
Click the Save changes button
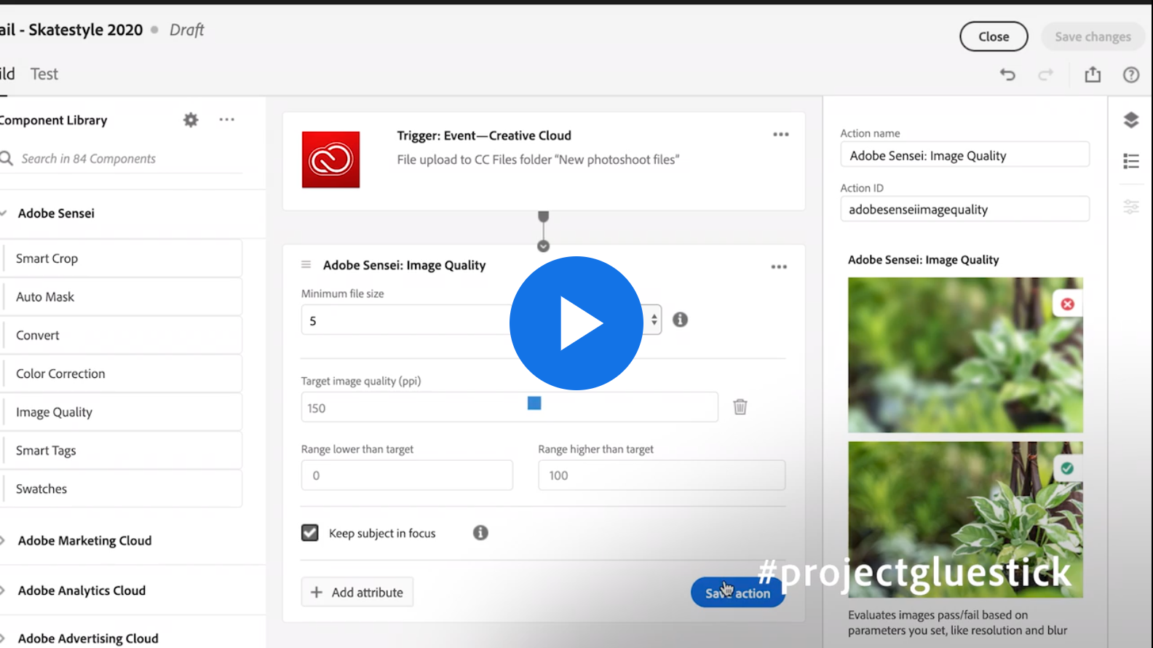(x=1093, y=36)
